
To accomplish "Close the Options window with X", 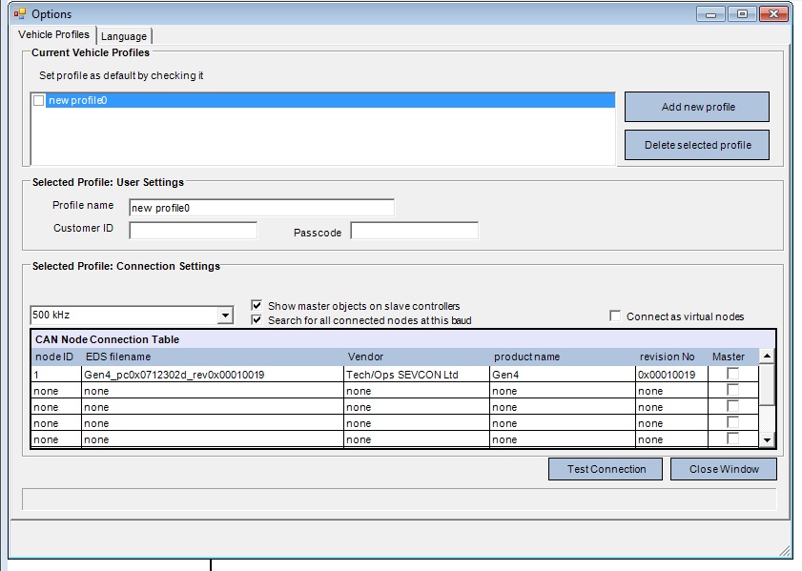I will click(773, 14).
